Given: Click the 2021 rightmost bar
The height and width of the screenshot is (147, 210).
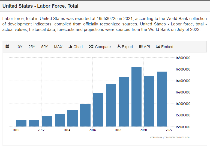Looking at the screenshot, I should 162,99.
